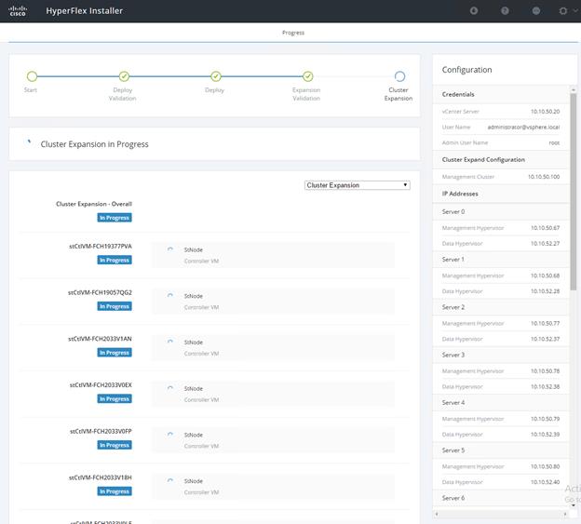Click user name administrator@vsphere.local
This screenshot has height=524, width=581.
click(x=523, y=127)
